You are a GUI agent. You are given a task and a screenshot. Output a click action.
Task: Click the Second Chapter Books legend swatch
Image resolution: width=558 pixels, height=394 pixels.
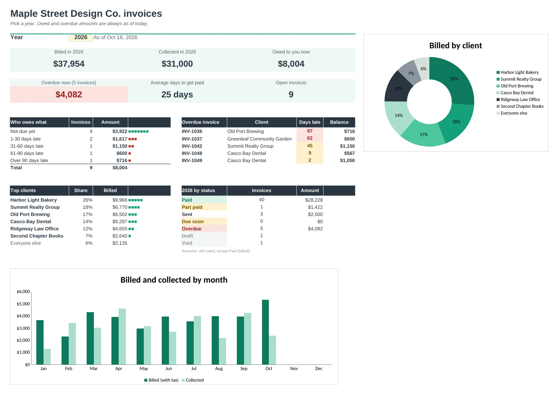498,107
